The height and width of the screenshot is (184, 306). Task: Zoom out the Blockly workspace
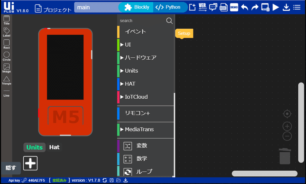[287, 136]
